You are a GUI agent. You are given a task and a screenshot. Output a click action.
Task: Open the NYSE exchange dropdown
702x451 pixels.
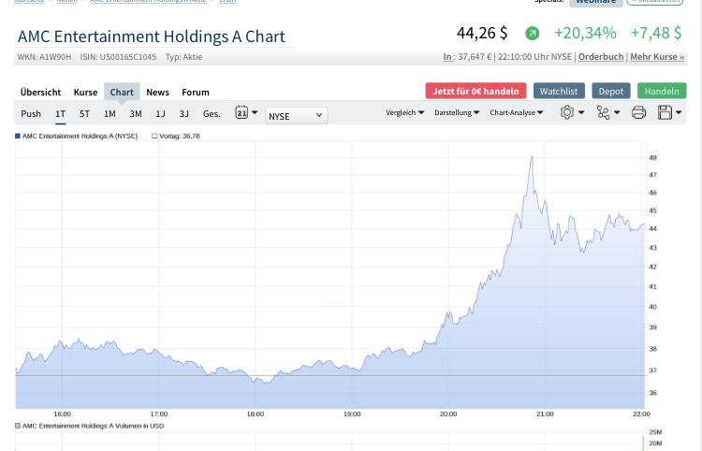click(x=296, y=115)
